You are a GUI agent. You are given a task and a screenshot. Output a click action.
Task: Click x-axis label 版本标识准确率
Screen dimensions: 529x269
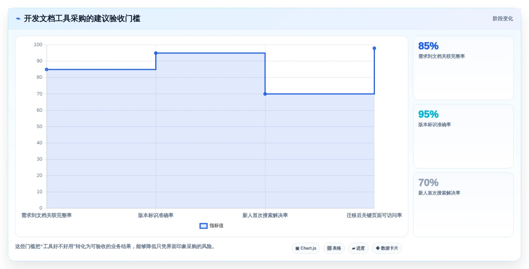tap(156, 215)
